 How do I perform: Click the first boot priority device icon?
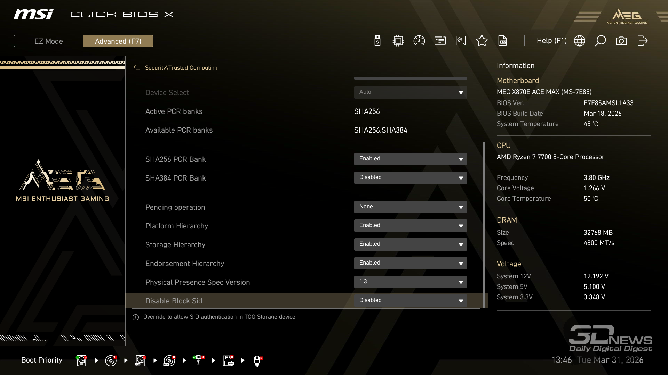(81, 360)
